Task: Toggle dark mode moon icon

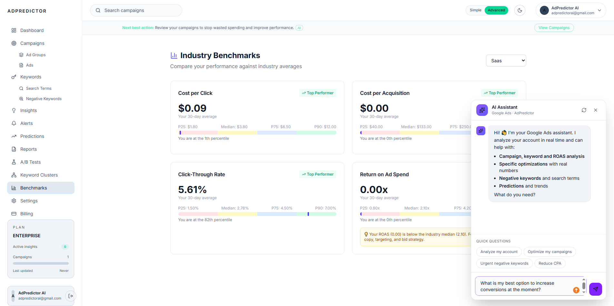Action: tap(520, 10)
